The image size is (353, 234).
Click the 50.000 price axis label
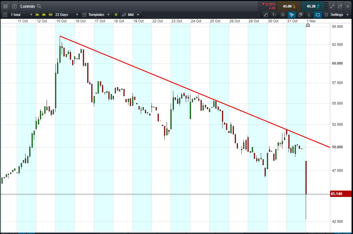click(337, 147)
